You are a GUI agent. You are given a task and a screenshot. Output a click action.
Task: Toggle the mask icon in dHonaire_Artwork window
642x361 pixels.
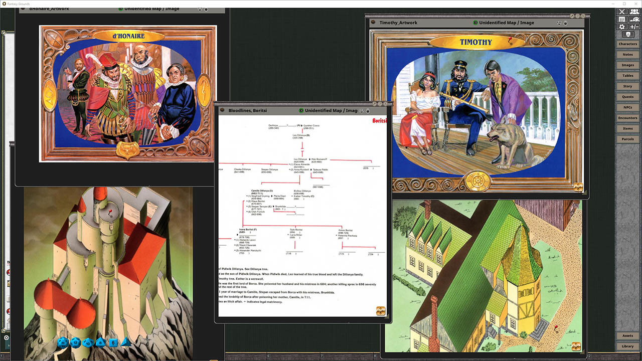(x=200, y=9)
